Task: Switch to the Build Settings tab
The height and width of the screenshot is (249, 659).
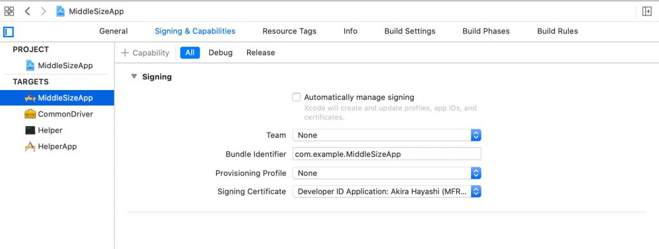Action: click(410, 31)
